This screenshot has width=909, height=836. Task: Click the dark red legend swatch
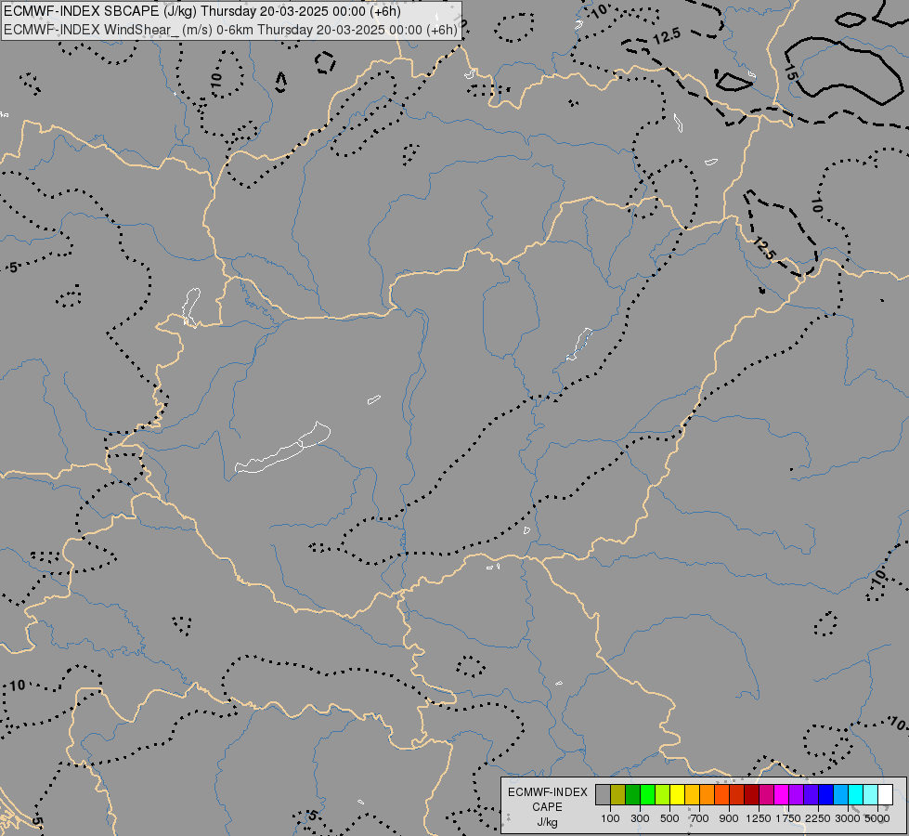coord(751,794)
